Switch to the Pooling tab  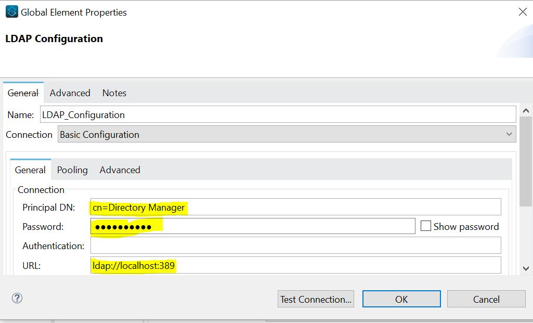72,170
